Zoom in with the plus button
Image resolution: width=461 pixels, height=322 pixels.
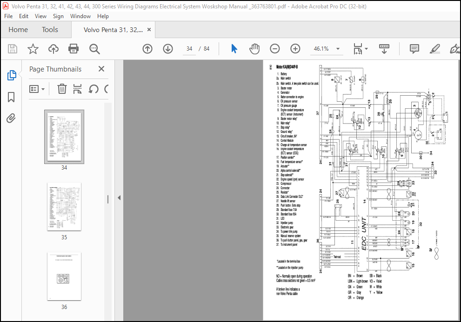pos(295,49)
